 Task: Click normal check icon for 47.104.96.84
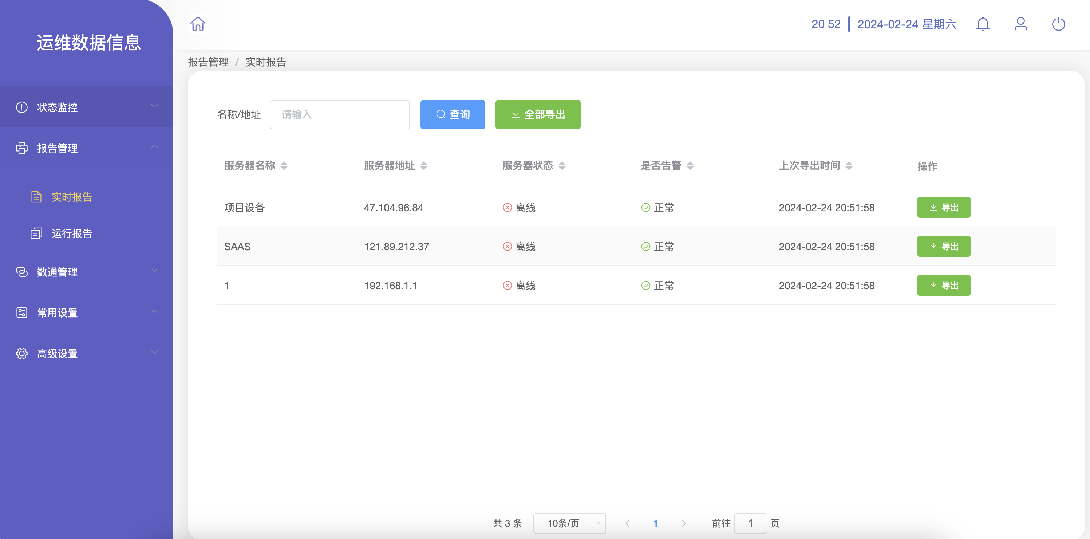coord(646,208)
